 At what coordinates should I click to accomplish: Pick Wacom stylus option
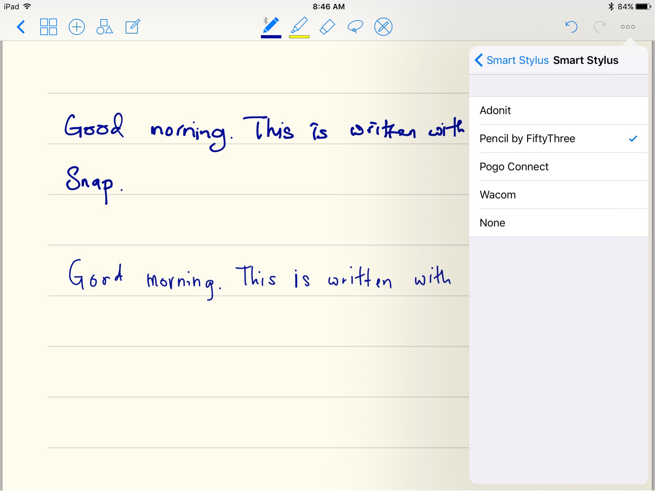tap(558, 195)
